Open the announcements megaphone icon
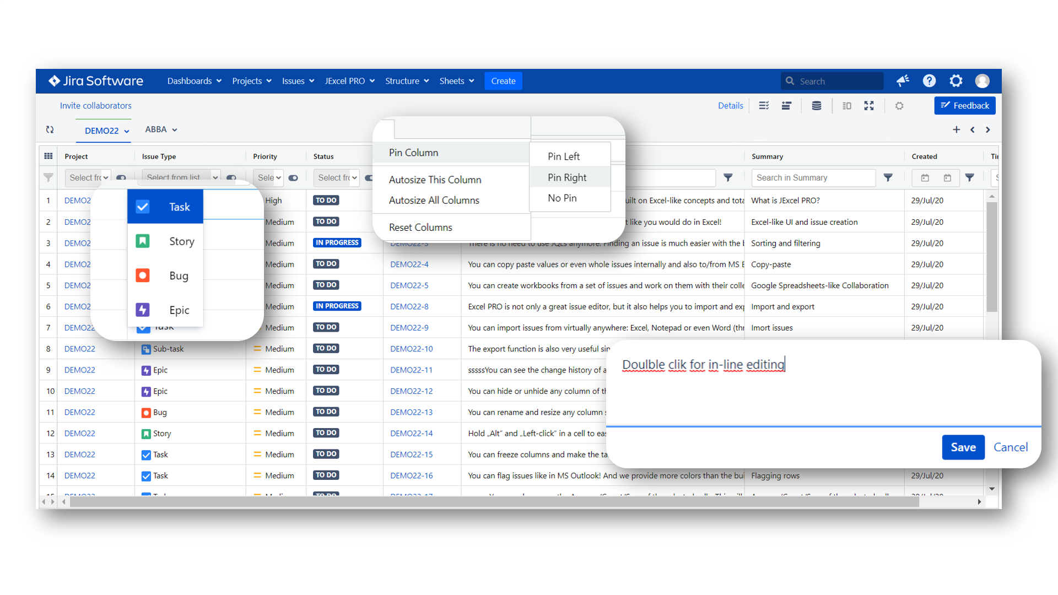1058x595 pixels. [x=903, y=81]
